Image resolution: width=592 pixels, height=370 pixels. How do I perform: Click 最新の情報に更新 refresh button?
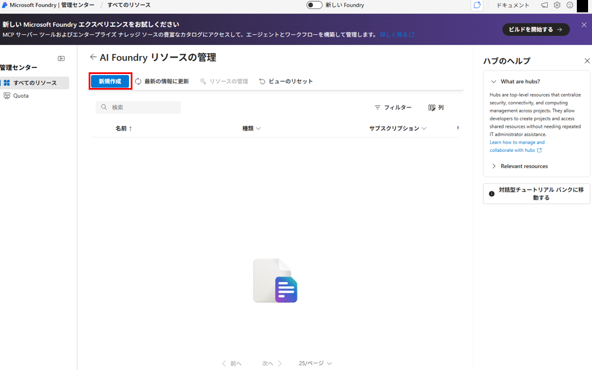click(162, 81)
